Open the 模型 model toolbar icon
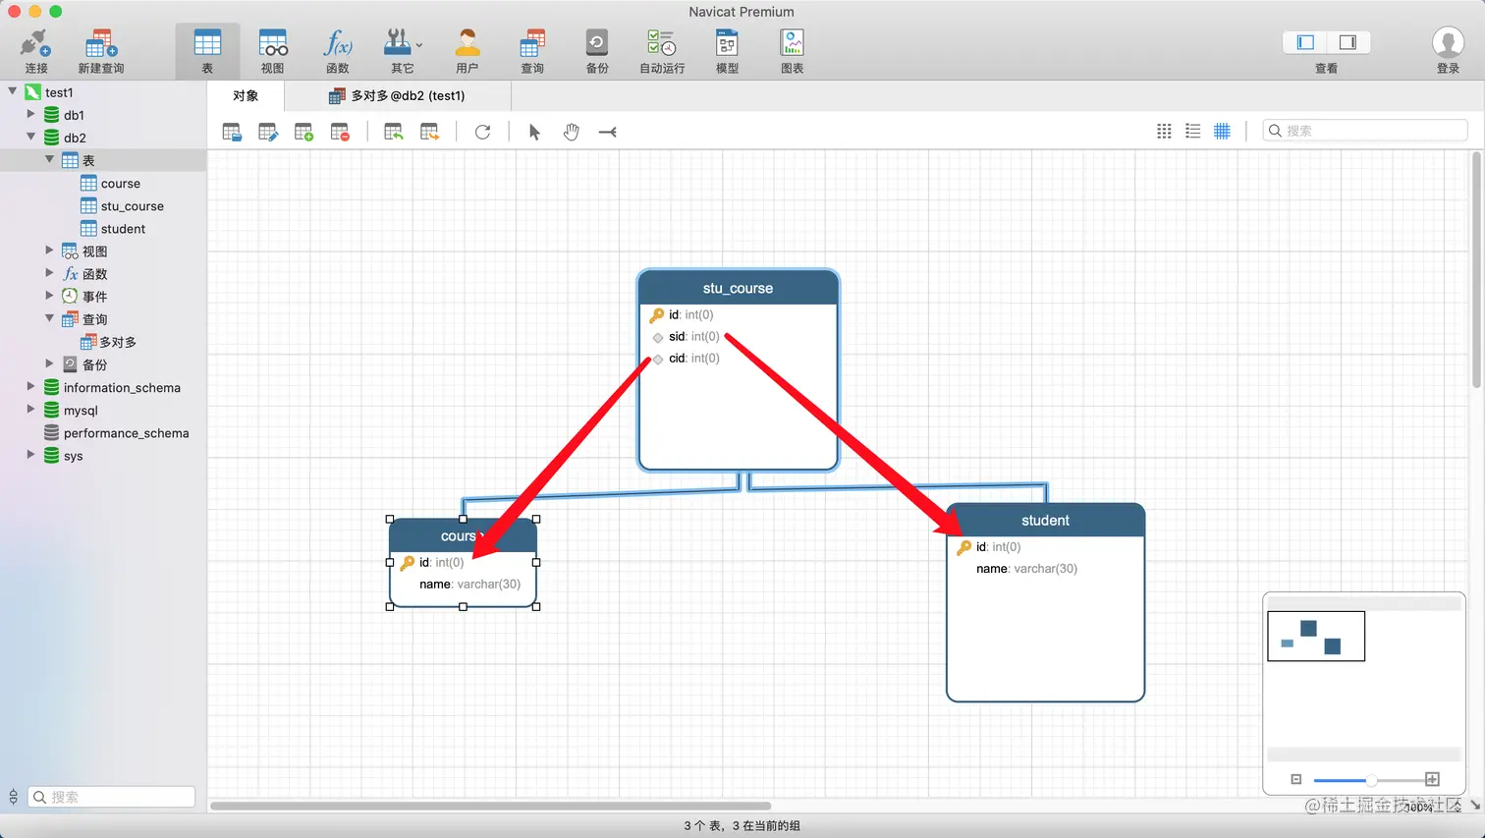This screenshot has height=838, width=1485. (x=727, y=51)
